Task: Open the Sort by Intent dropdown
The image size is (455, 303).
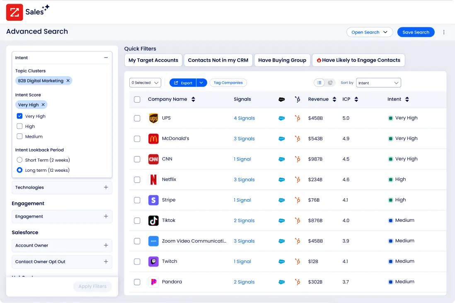Action: 378,83
